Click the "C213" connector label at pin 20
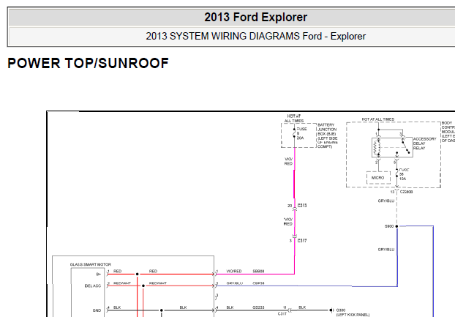This screenshot has width=455, height=317. click(x=302, y=206)
